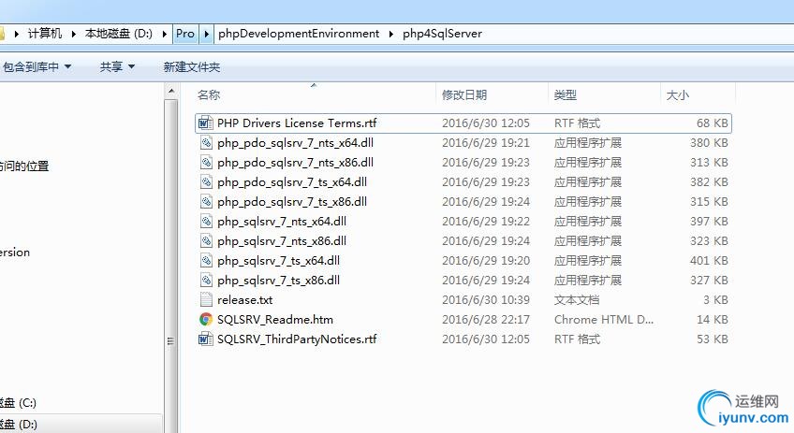
Task: Click the Word icon of PHP Drivers License Terms.rtf
Action: (x=206, y=123)
